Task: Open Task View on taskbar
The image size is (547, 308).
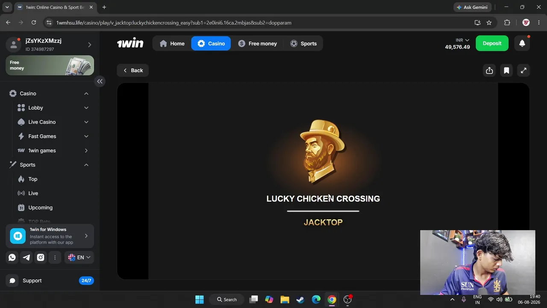Action: coord(253,299)
